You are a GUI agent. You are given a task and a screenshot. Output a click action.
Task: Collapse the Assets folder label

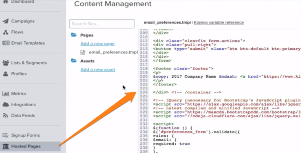point(87,61)
